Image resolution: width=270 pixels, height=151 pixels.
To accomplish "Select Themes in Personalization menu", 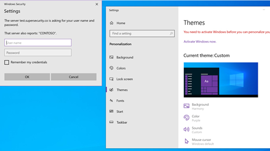I will tap(122, 90).
